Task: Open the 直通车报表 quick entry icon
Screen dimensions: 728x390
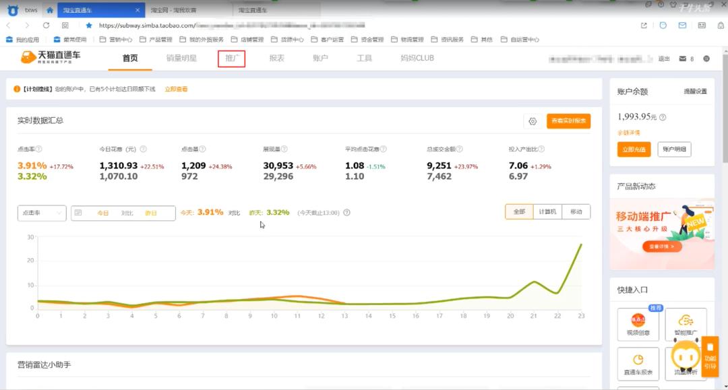Action: [x=638, y=364]
